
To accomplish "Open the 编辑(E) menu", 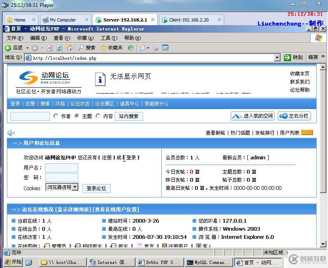I will click(x=38, y=38).
